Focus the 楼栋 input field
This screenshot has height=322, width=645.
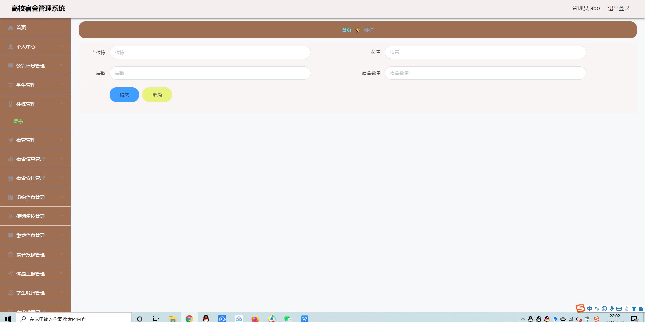[x=210, y=52]
